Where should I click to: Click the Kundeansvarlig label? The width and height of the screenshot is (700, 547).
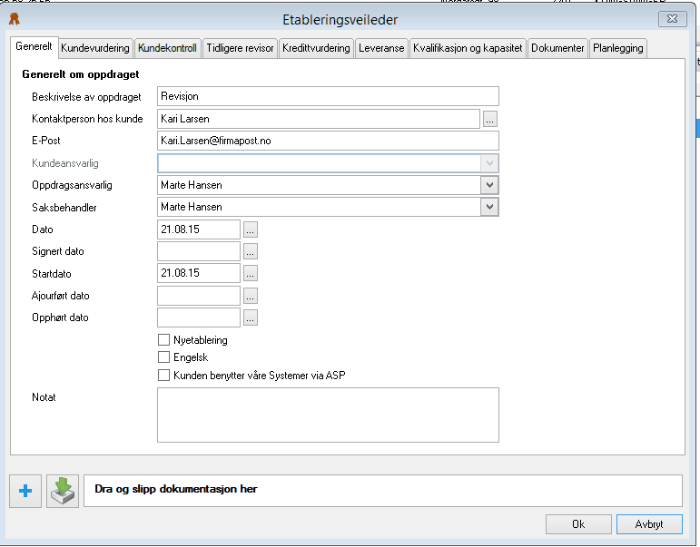[65, 163]
